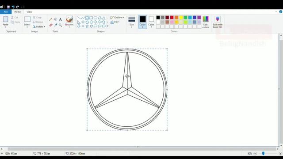This screenshot has height=159, width=283.
Task: Click the Cut button
Action: (15, 17)
